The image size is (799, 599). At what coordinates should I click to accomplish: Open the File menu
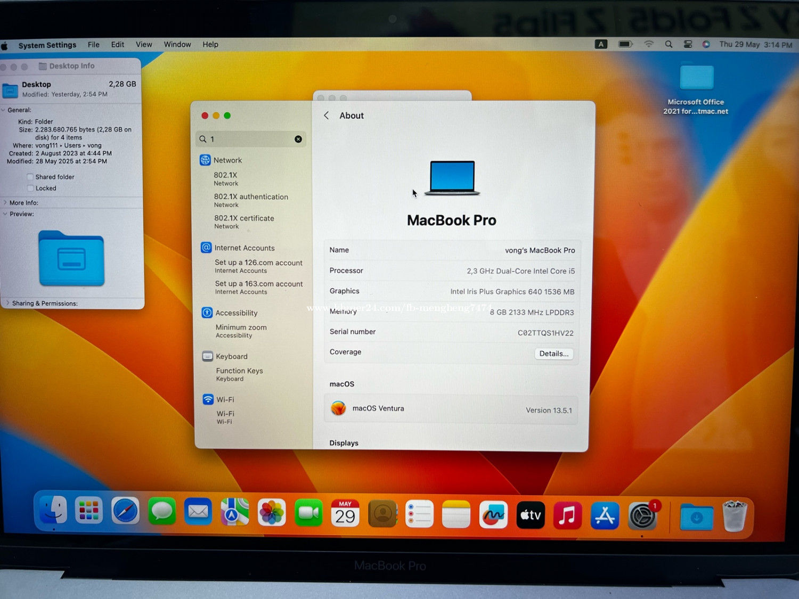tap(94, 45)
